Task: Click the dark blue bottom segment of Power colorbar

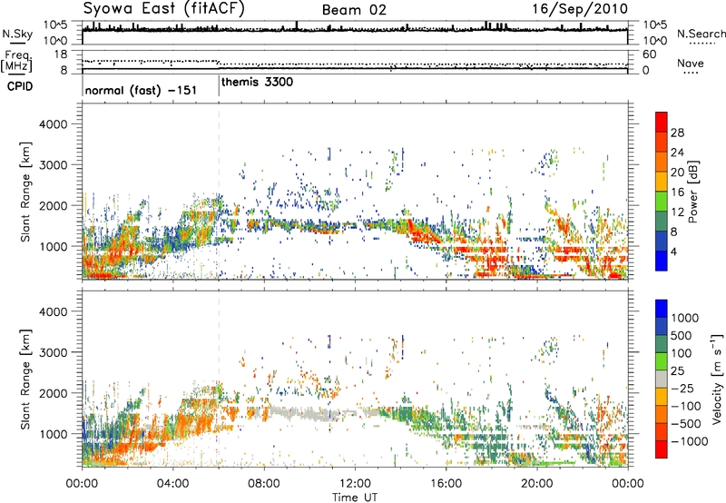Action: [662, 261]
